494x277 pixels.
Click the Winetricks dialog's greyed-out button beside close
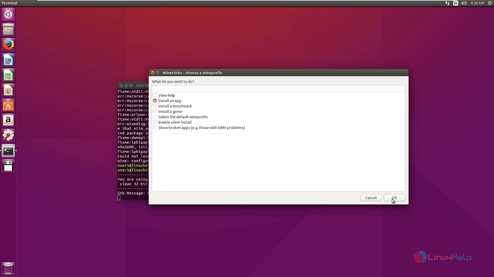pyautogui.click(x=158, y=73)
